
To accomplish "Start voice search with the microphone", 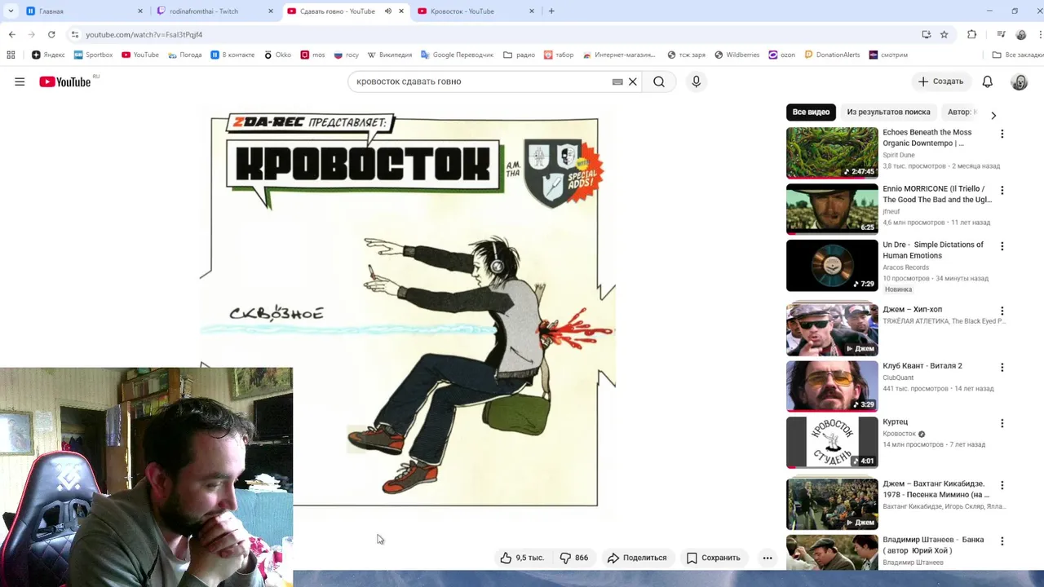I will click(x=696, y=82).
